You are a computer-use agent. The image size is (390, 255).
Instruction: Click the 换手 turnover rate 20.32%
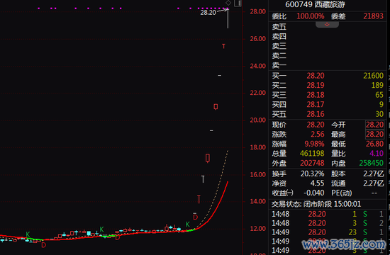click(312, 174)
